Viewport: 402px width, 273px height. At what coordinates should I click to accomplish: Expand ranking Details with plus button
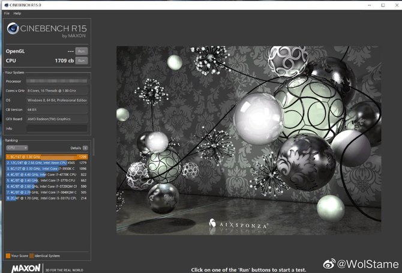coord(85,148)
